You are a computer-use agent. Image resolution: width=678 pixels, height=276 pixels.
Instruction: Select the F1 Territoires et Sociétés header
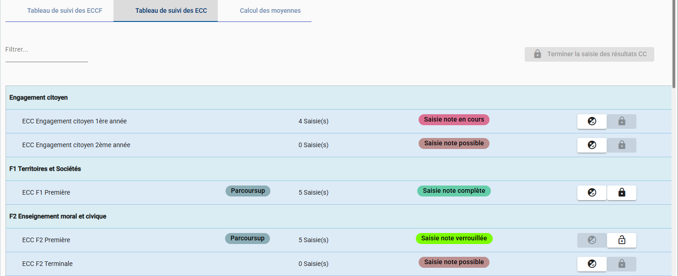coord(339,169)
